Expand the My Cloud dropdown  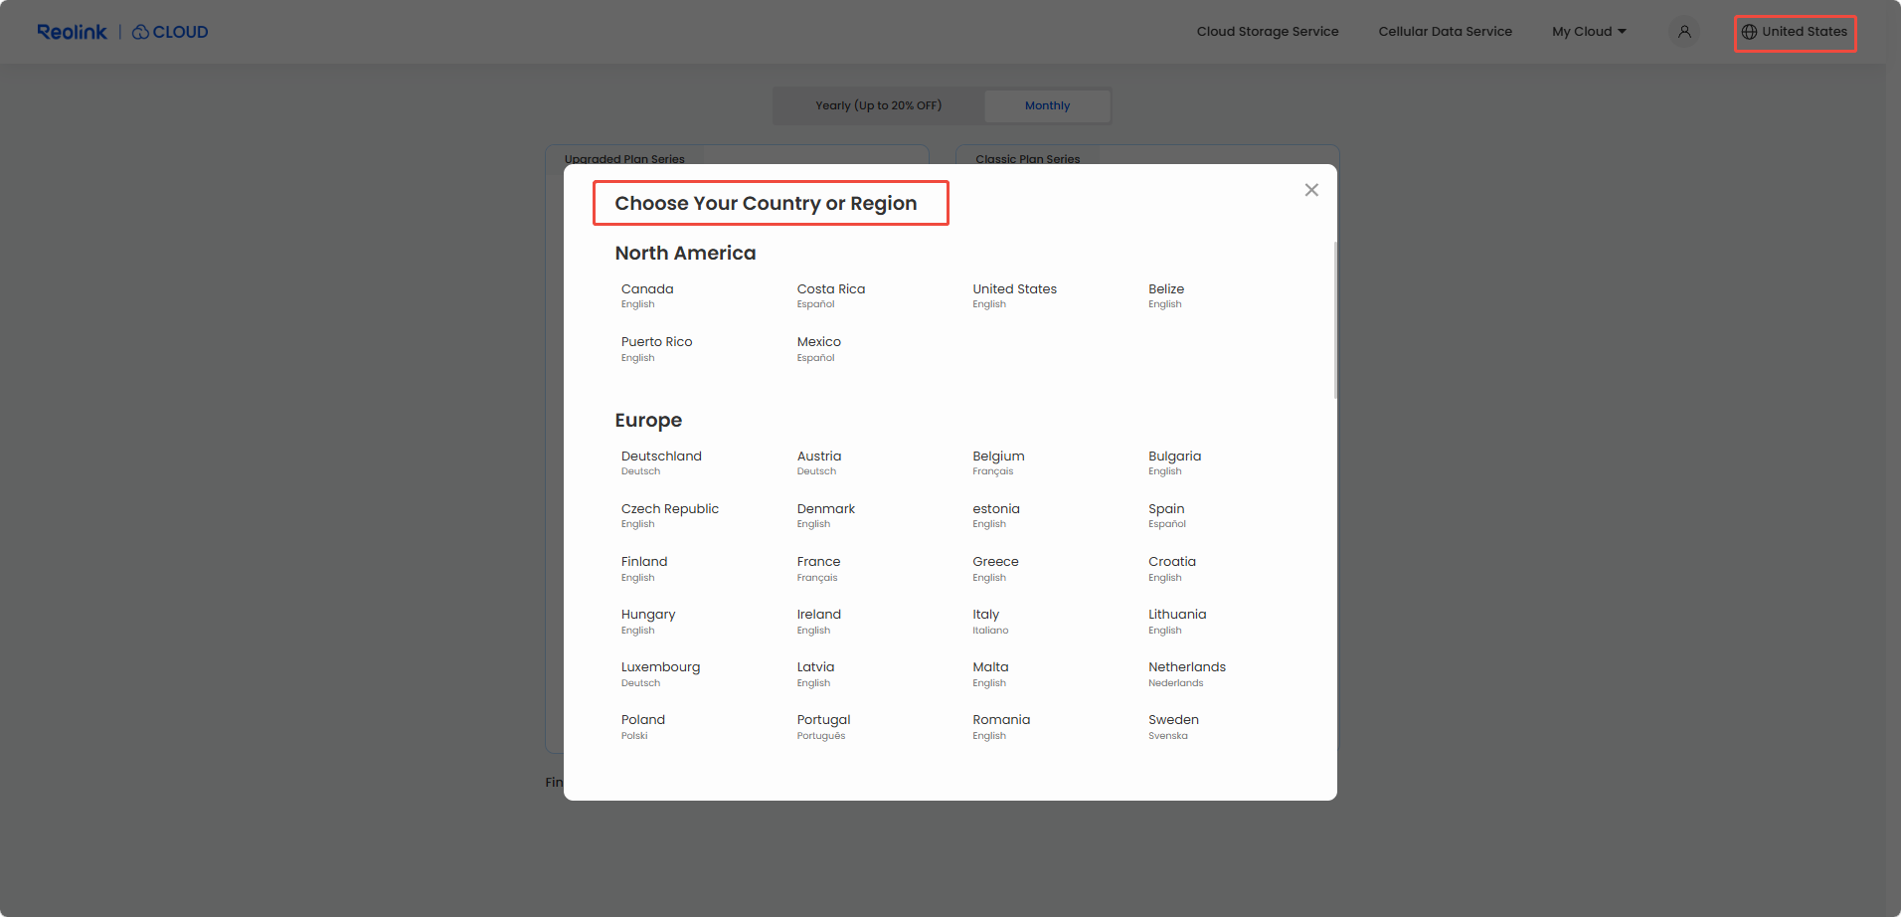pos(1589,32)
